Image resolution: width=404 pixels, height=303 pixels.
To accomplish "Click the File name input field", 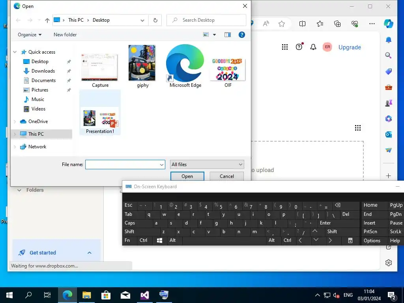I will 122,165.
